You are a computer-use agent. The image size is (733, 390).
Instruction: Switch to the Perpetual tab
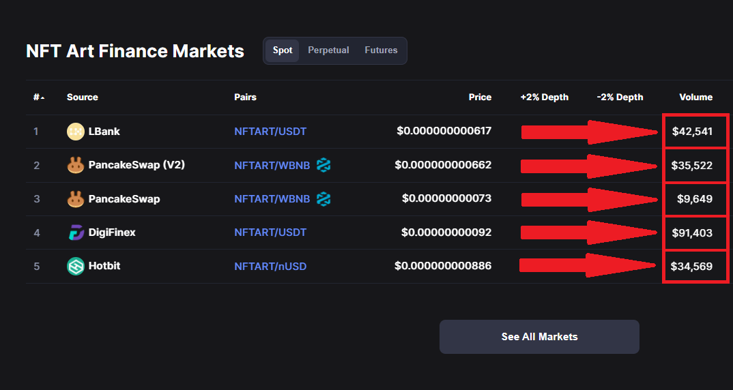coord(329,50)
